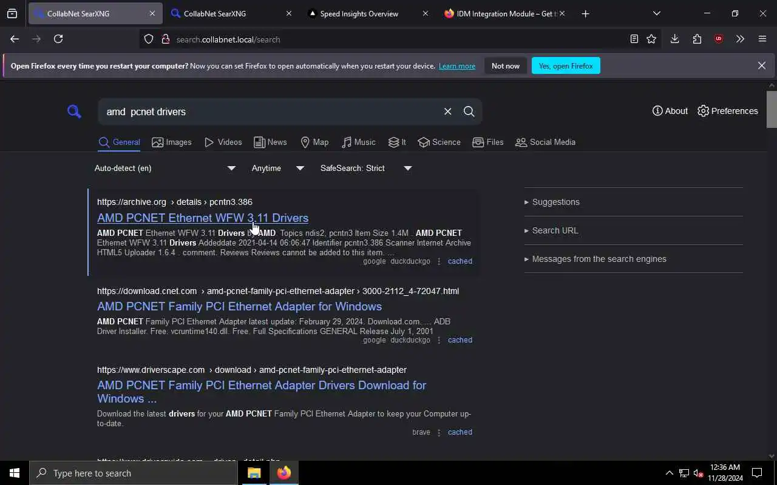The image size is (777, 485).
Task: Dismiss the Firefox notification bar
Action: coord(762,65)
